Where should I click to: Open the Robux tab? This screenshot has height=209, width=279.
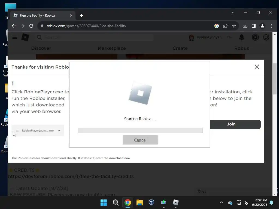[x=242, y=48]
